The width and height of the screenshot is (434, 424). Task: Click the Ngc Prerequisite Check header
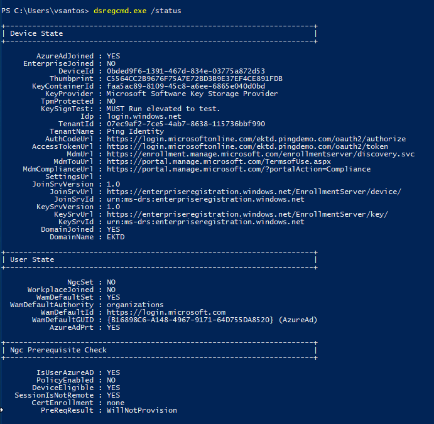tap(59, 350)
